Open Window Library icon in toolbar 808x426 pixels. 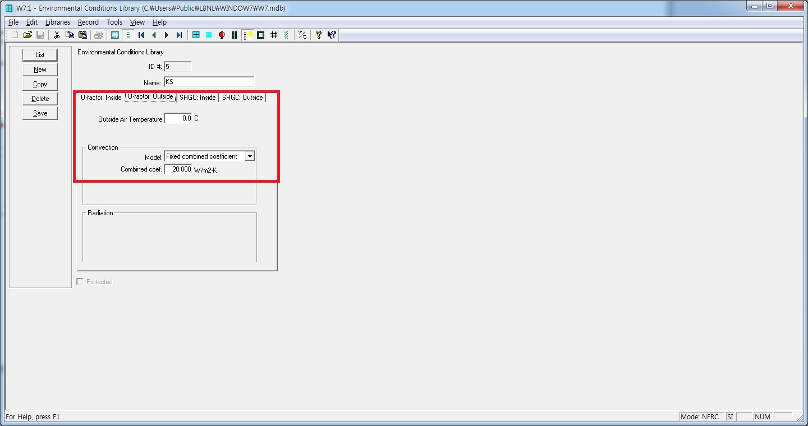(196, 35)
